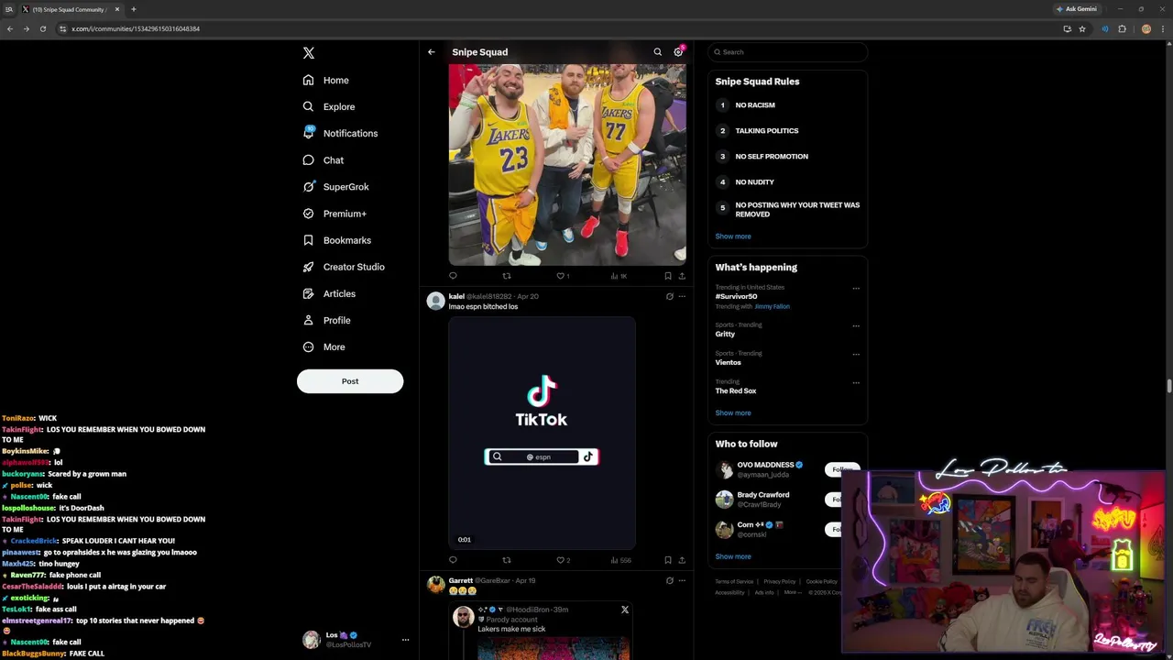
Task: Go back using the arrow beside Snipe Squad
Action: click(432, 52)
